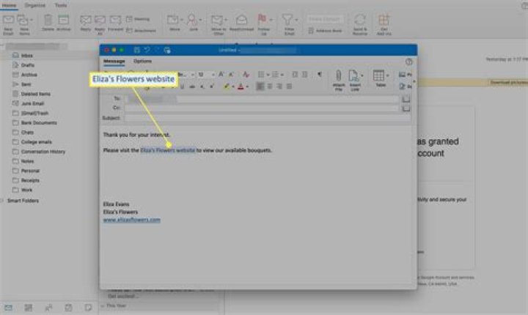Screen dimensions: 528x315
Task: Open numbered list dropdown arrow
Action: coord(282,75)
